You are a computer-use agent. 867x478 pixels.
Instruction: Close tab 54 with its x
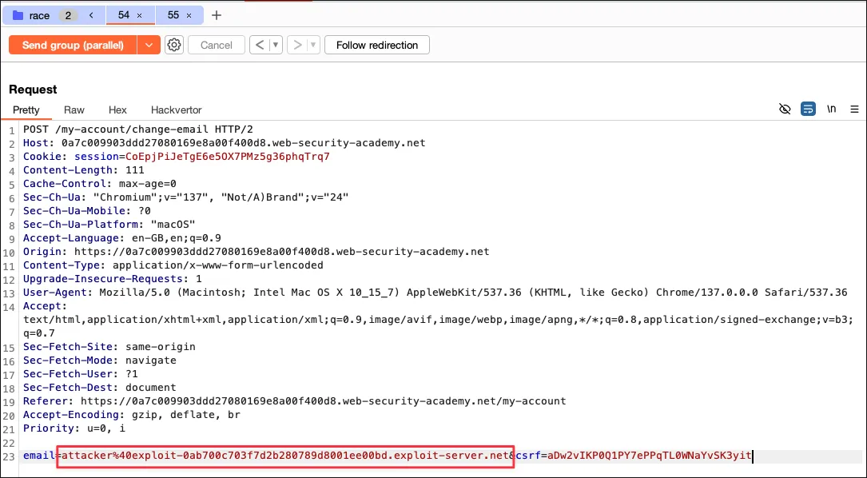[x=140, y=16]
